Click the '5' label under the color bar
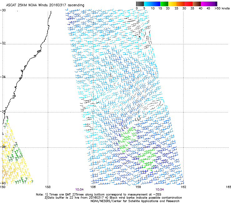231x203 pixels. tap(144, 8)
